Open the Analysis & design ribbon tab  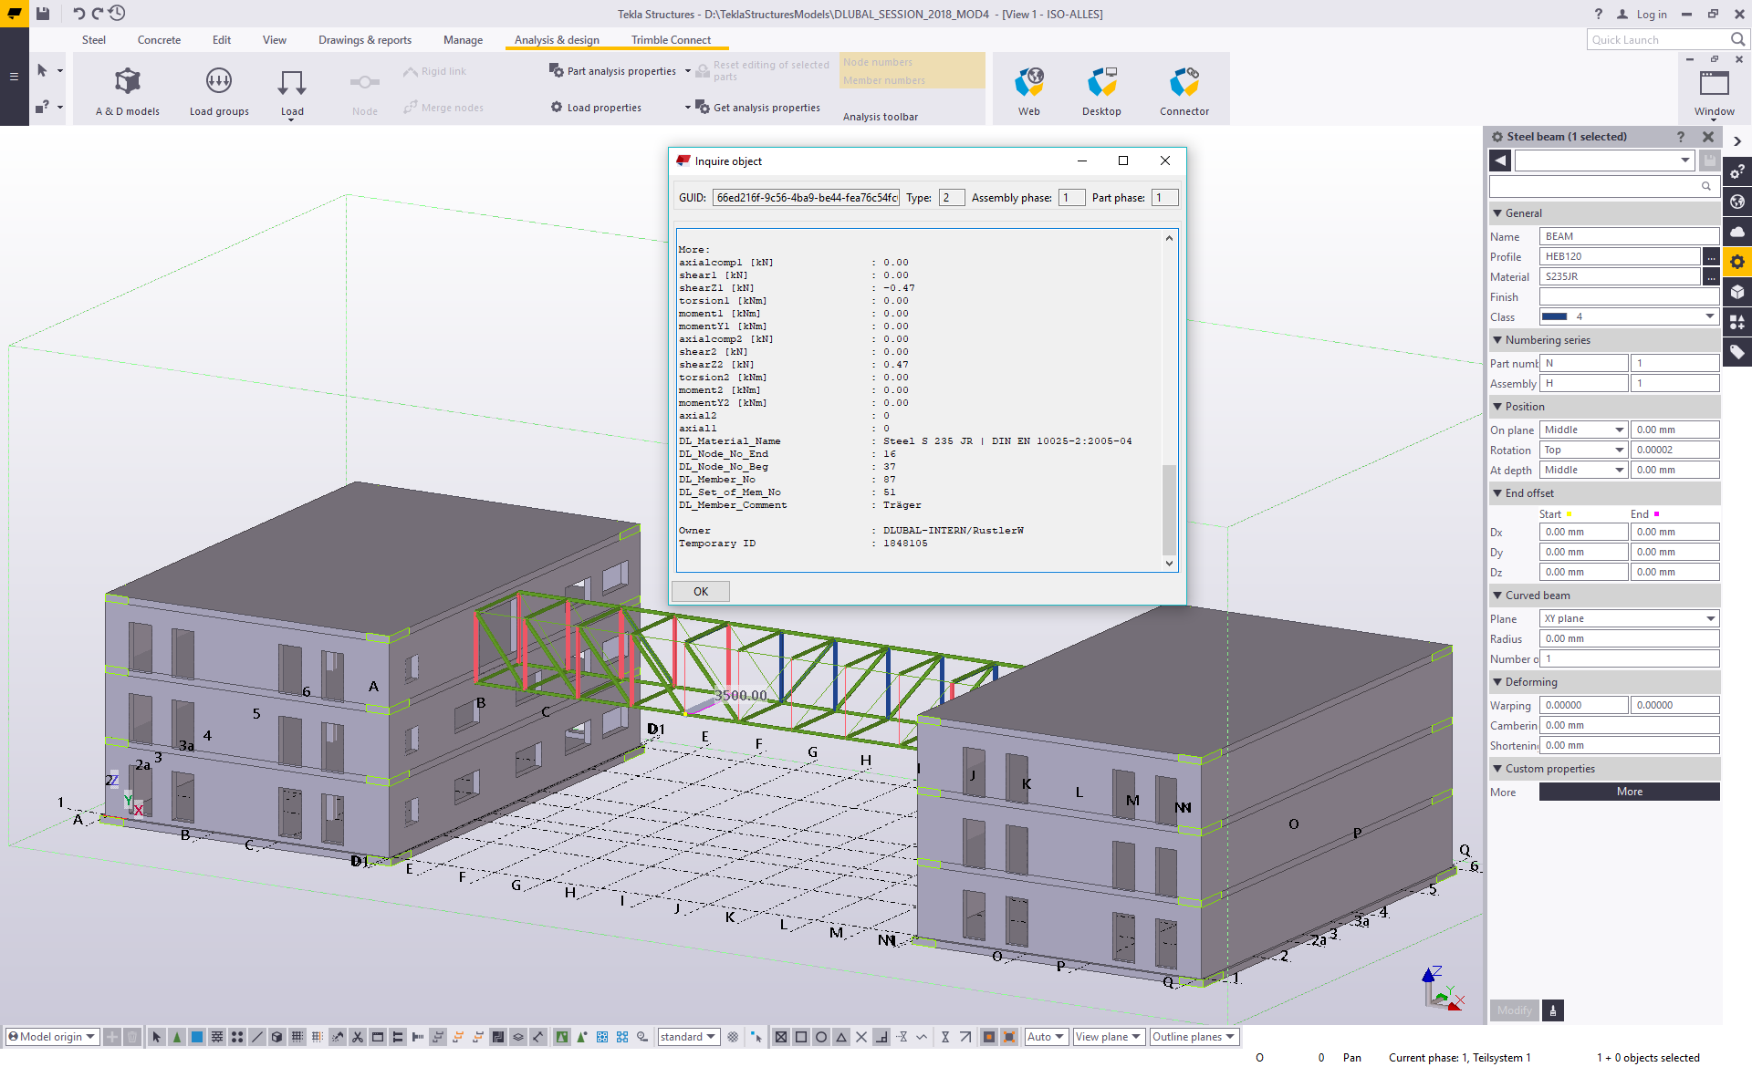pos(557,40)
